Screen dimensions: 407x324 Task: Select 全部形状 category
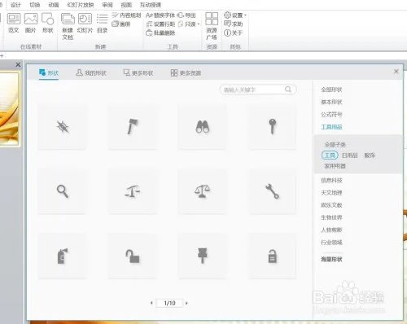click(x=331, y=90)
